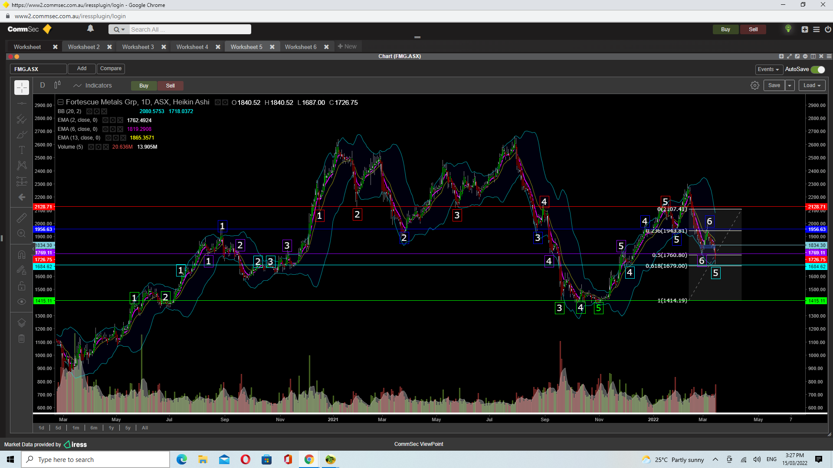This screenshot has width=833, height=468.
Task: Hide the Volume (5) indicator
Action: pyautogui.click(x=91, y=147)
